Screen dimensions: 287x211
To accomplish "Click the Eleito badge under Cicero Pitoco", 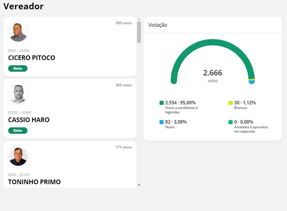I will pos(18,68).
